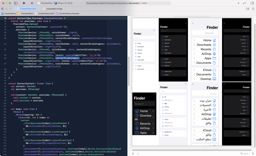The height and width of the screenshot is (156, 256).
Task: Click line number 75 in the gutter
Action: 5,19
